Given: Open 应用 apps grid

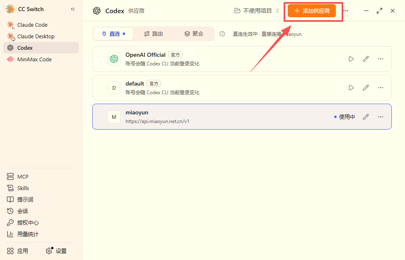Looking at the screenshot, I should pos(18,251).
